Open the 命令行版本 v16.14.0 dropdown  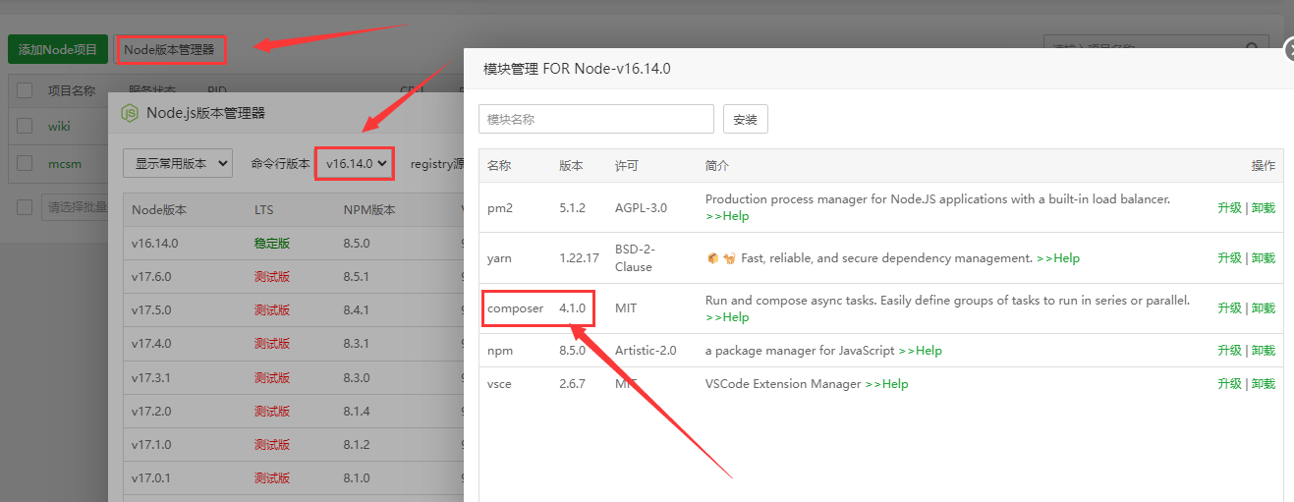pyautogui.click(x=357, y=164)
